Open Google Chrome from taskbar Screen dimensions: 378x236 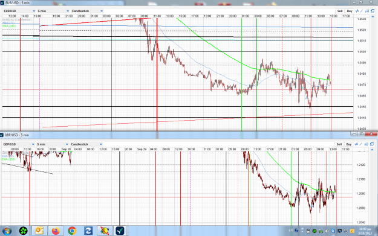pyautogui.click(x=72, y=231)
